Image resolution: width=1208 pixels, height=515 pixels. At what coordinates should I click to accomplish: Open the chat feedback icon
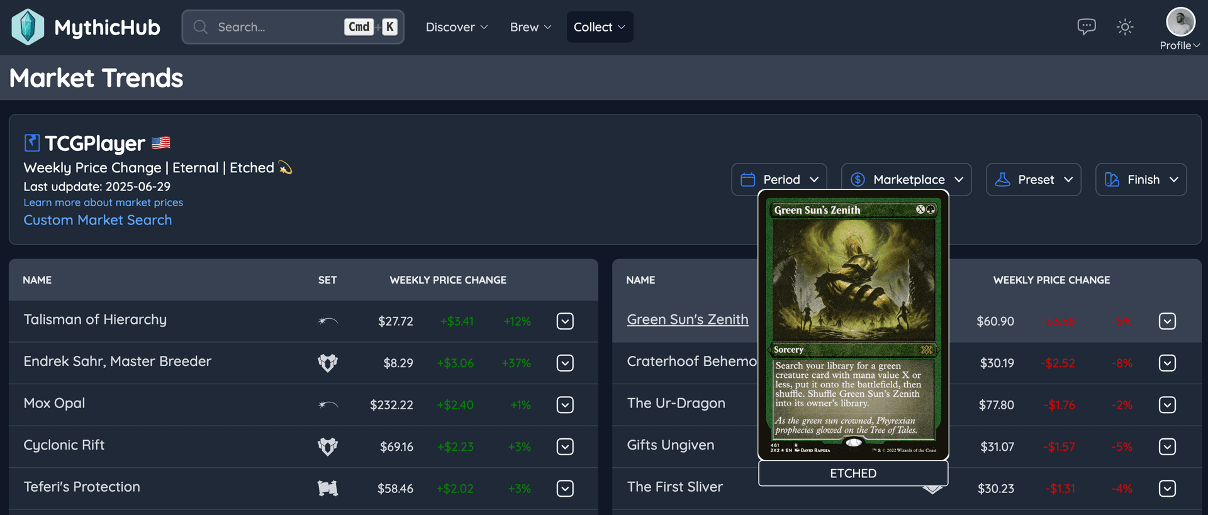pyautogui.click(x=1087, y=26)
